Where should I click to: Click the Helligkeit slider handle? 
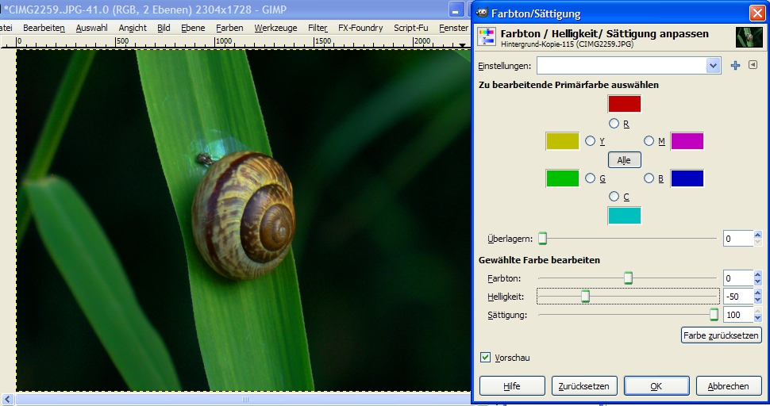(585, 296)
